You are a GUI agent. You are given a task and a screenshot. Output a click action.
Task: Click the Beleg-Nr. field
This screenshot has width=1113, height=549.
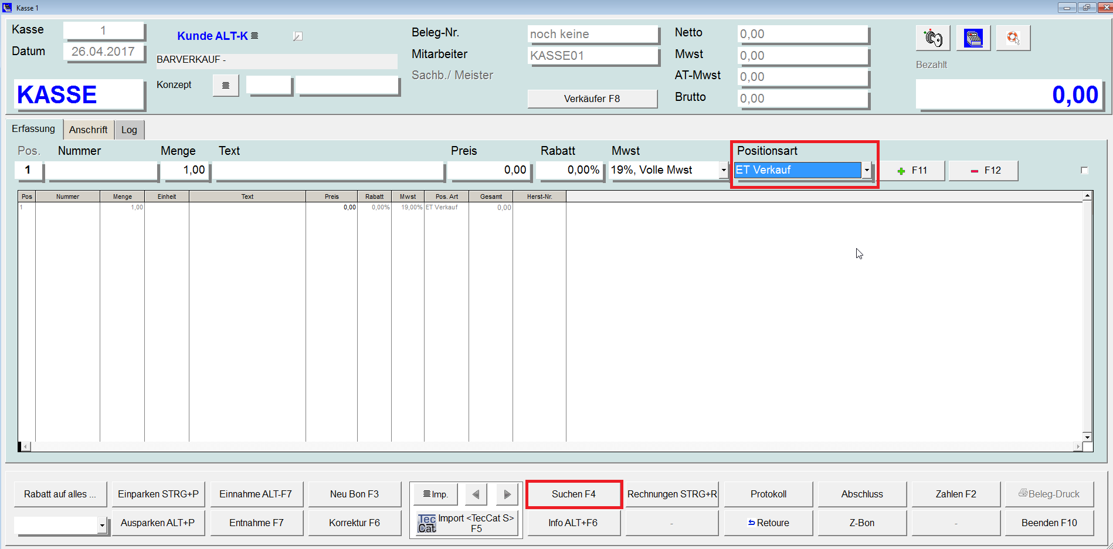593,34
